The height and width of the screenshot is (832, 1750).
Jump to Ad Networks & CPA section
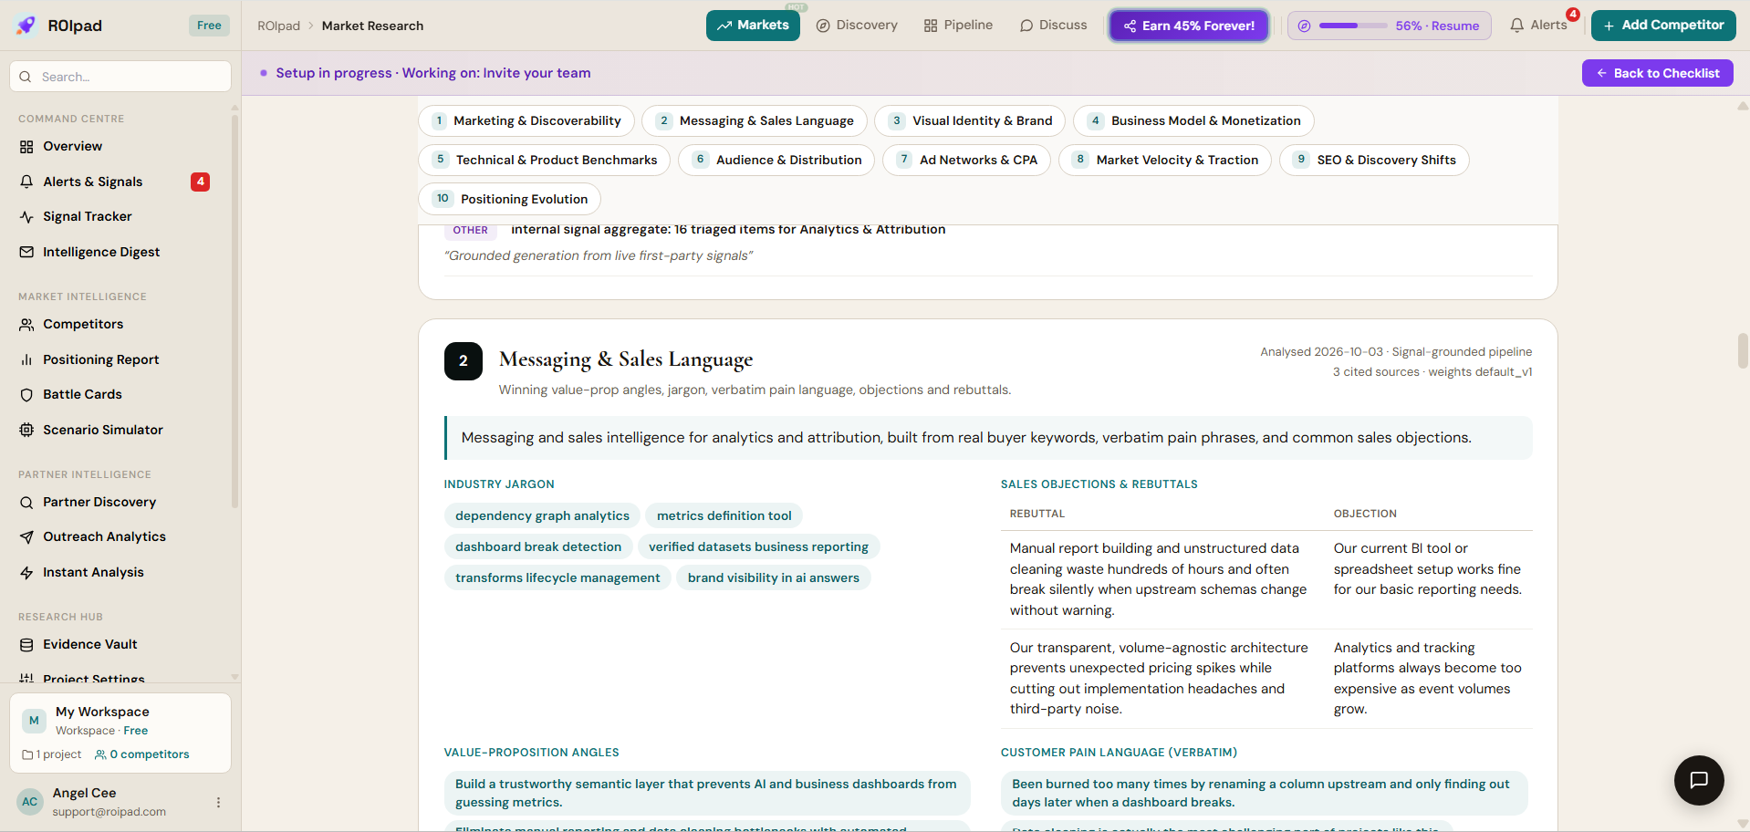[x=966, y=160]
